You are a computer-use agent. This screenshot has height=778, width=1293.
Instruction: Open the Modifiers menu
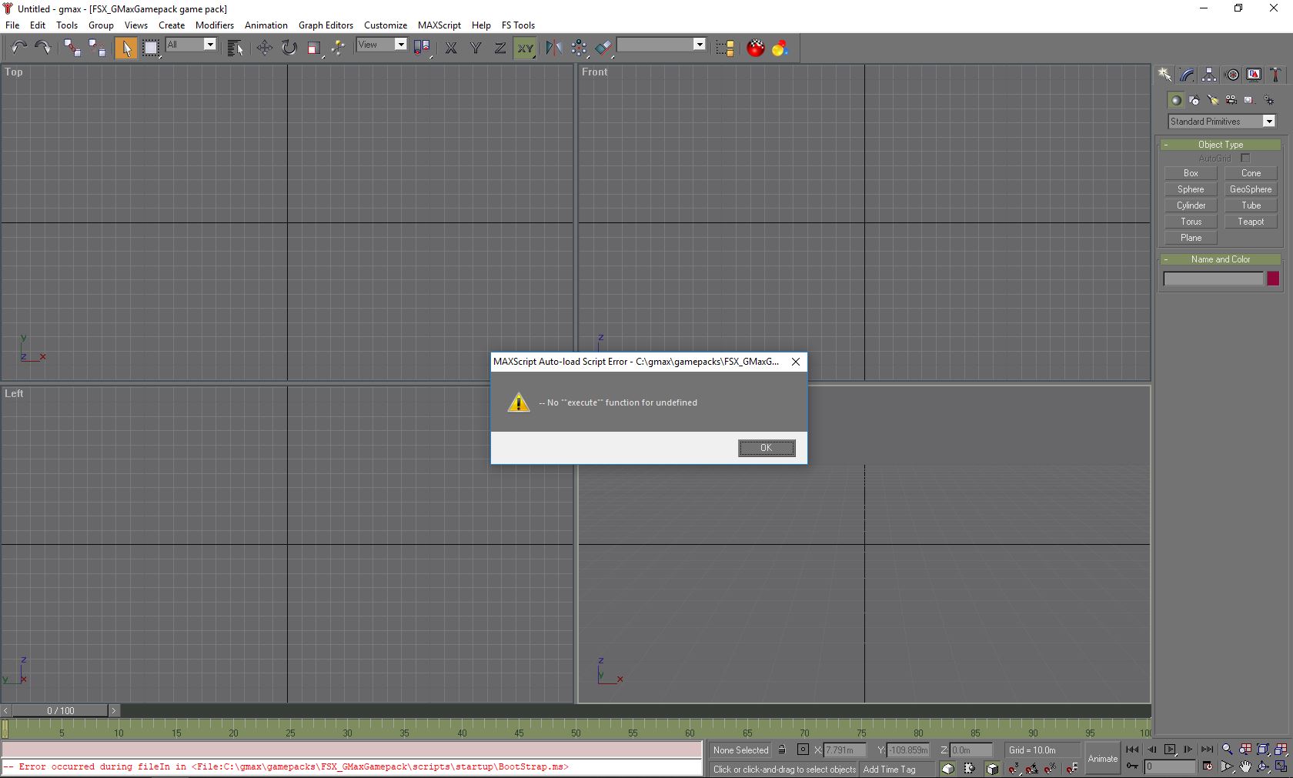point(214,25)
